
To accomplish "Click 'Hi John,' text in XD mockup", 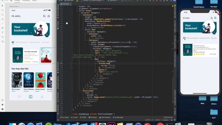I will tap(16, 16).
